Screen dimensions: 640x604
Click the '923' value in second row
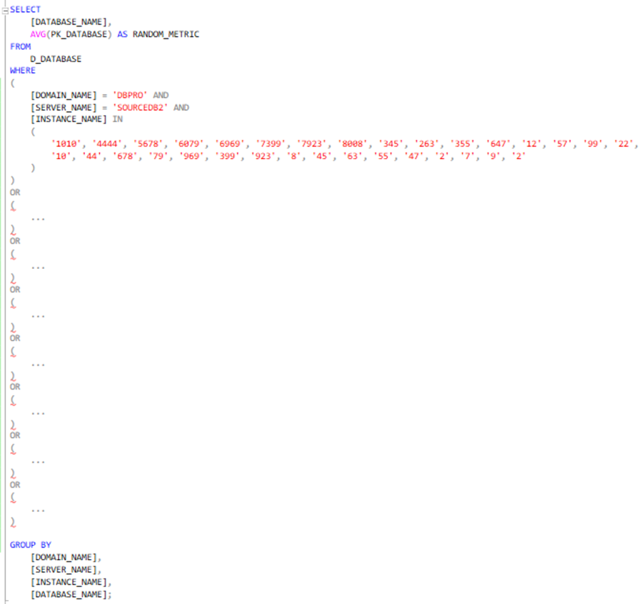point(263,156)
